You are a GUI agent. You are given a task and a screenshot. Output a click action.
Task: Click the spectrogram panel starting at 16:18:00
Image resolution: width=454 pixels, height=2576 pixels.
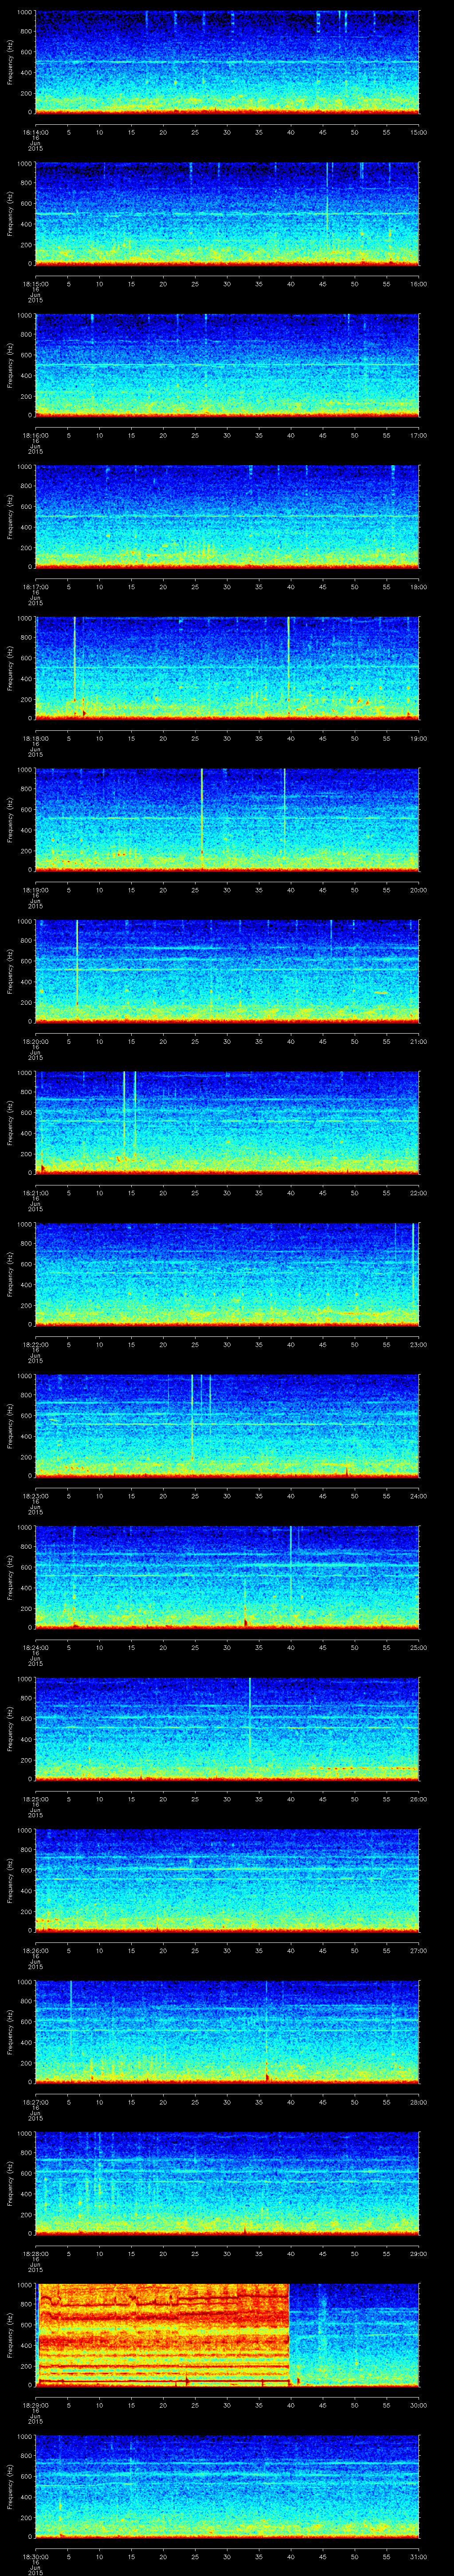coord(227,668)
